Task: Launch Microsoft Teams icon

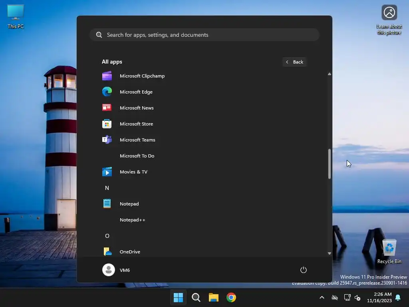Action: point(107,140)
